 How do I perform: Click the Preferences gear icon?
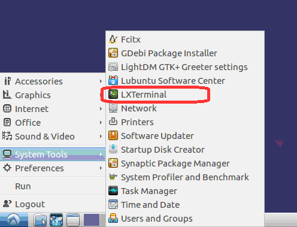tap(7, 168)
